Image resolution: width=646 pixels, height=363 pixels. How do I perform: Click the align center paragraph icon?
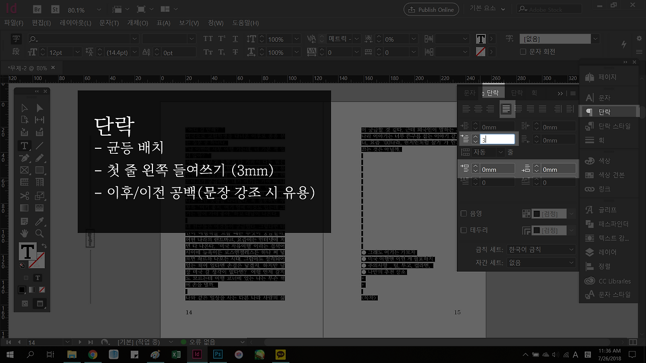[x=478, y=108]
